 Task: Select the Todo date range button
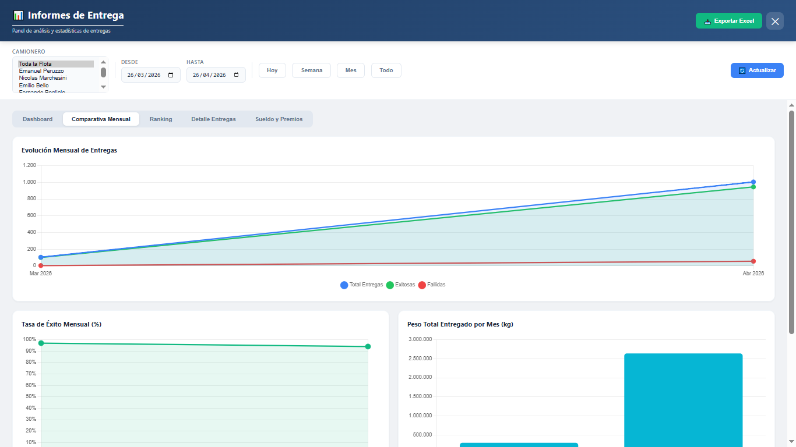(x=386, y=70)
